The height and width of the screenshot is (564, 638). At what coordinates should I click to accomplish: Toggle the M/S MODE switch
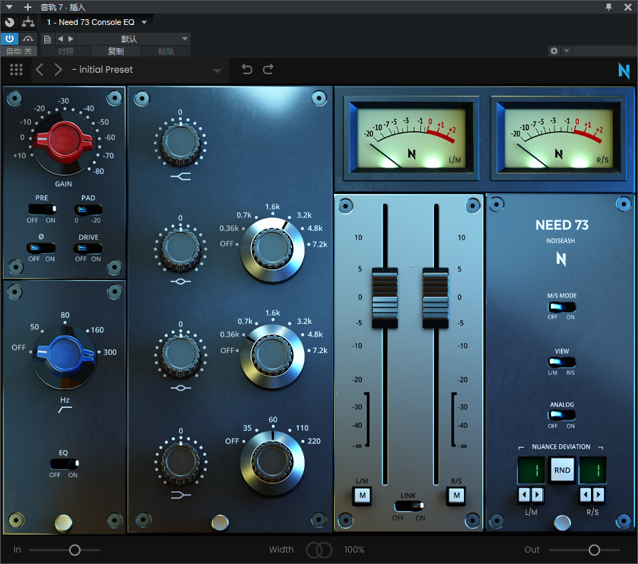(x=562, y=307)
